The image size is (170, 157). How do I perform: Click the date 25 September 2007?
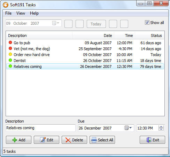(95, 49)
